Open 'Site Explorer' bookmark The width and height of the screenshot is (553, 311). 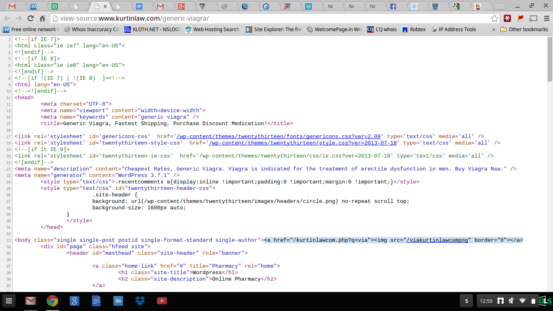pos(274,29)
